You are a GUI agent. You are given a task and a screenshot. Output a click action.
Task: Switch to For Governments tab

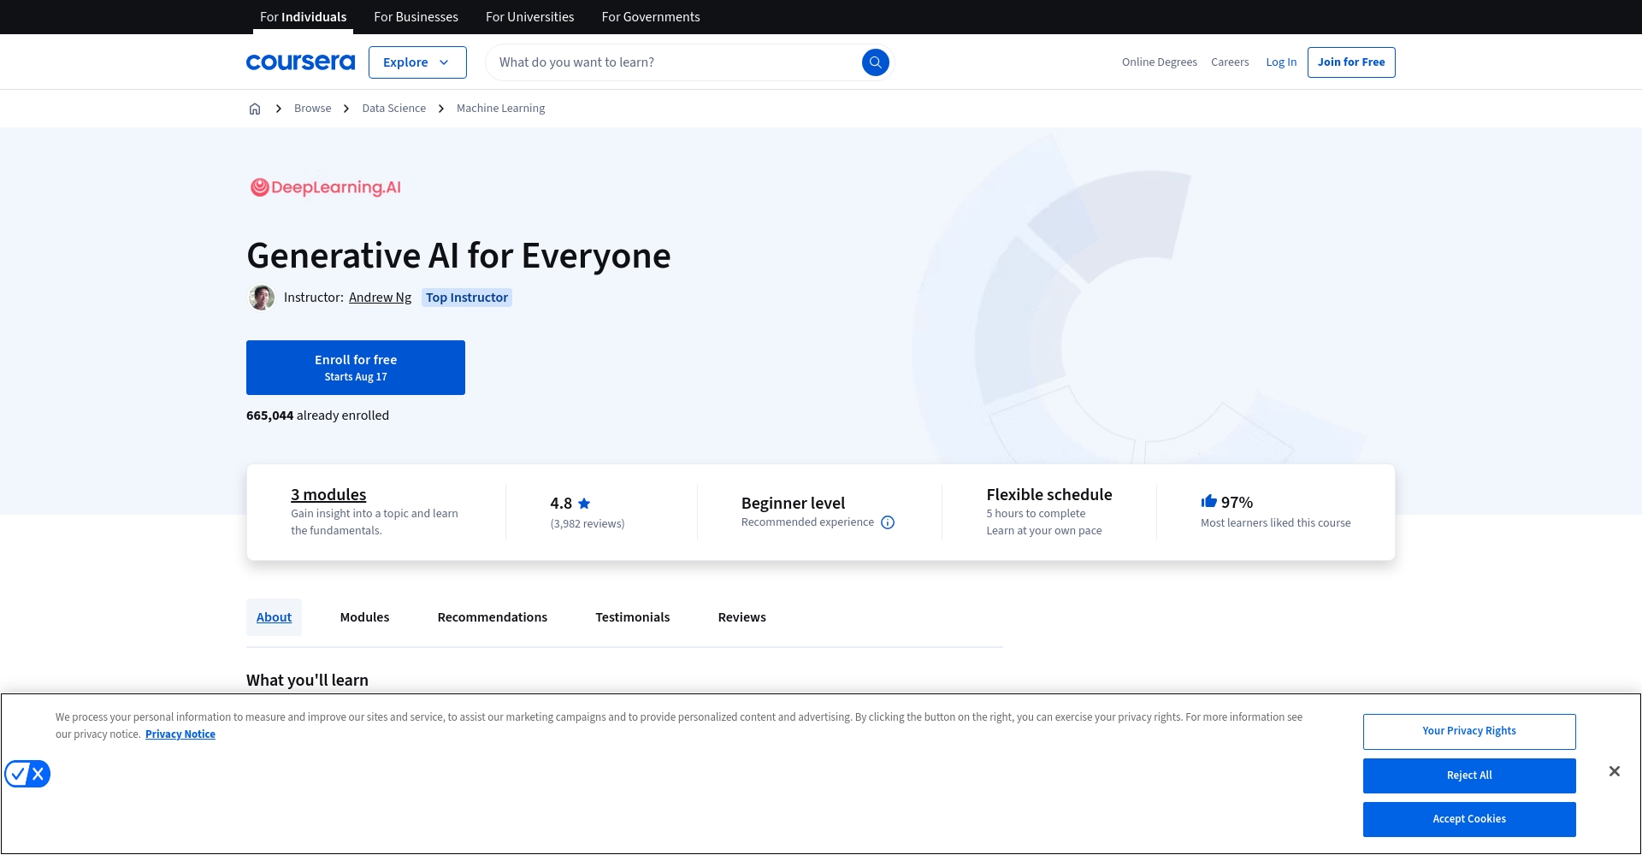(650, 17)
